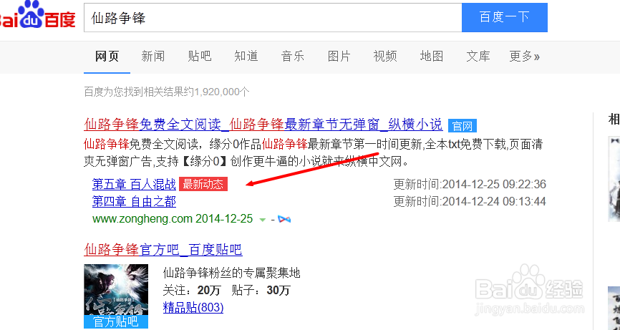This screenshot has height=330, width=620.
Task: Open the 文库 tab
Action: click(x=478, y=56)
